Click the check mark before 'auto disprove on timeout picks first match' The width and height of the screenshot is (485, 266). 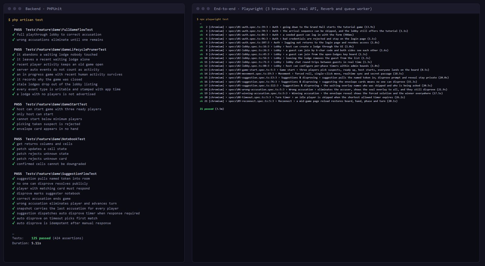pos(14,218)
